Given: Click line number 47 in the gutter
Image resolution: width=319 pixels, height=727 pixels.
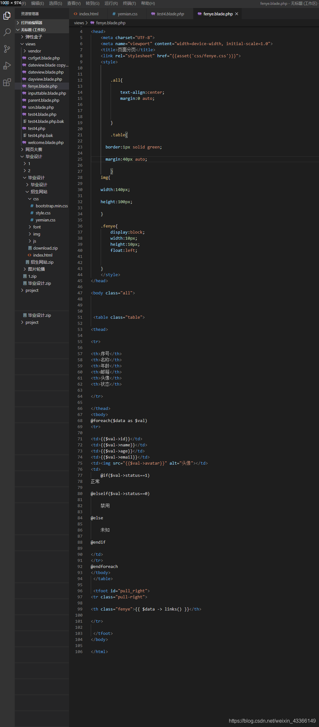Looking at the screenshot, I should (80, 293).
